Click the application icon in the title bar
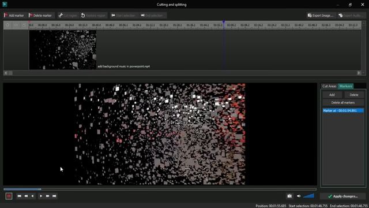 (5, 4)
